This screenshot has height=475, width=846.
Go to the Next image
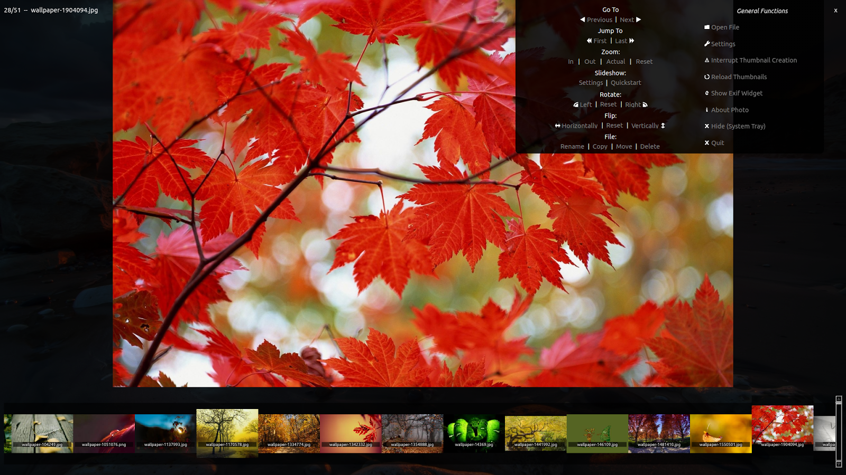tap(627, 20)
